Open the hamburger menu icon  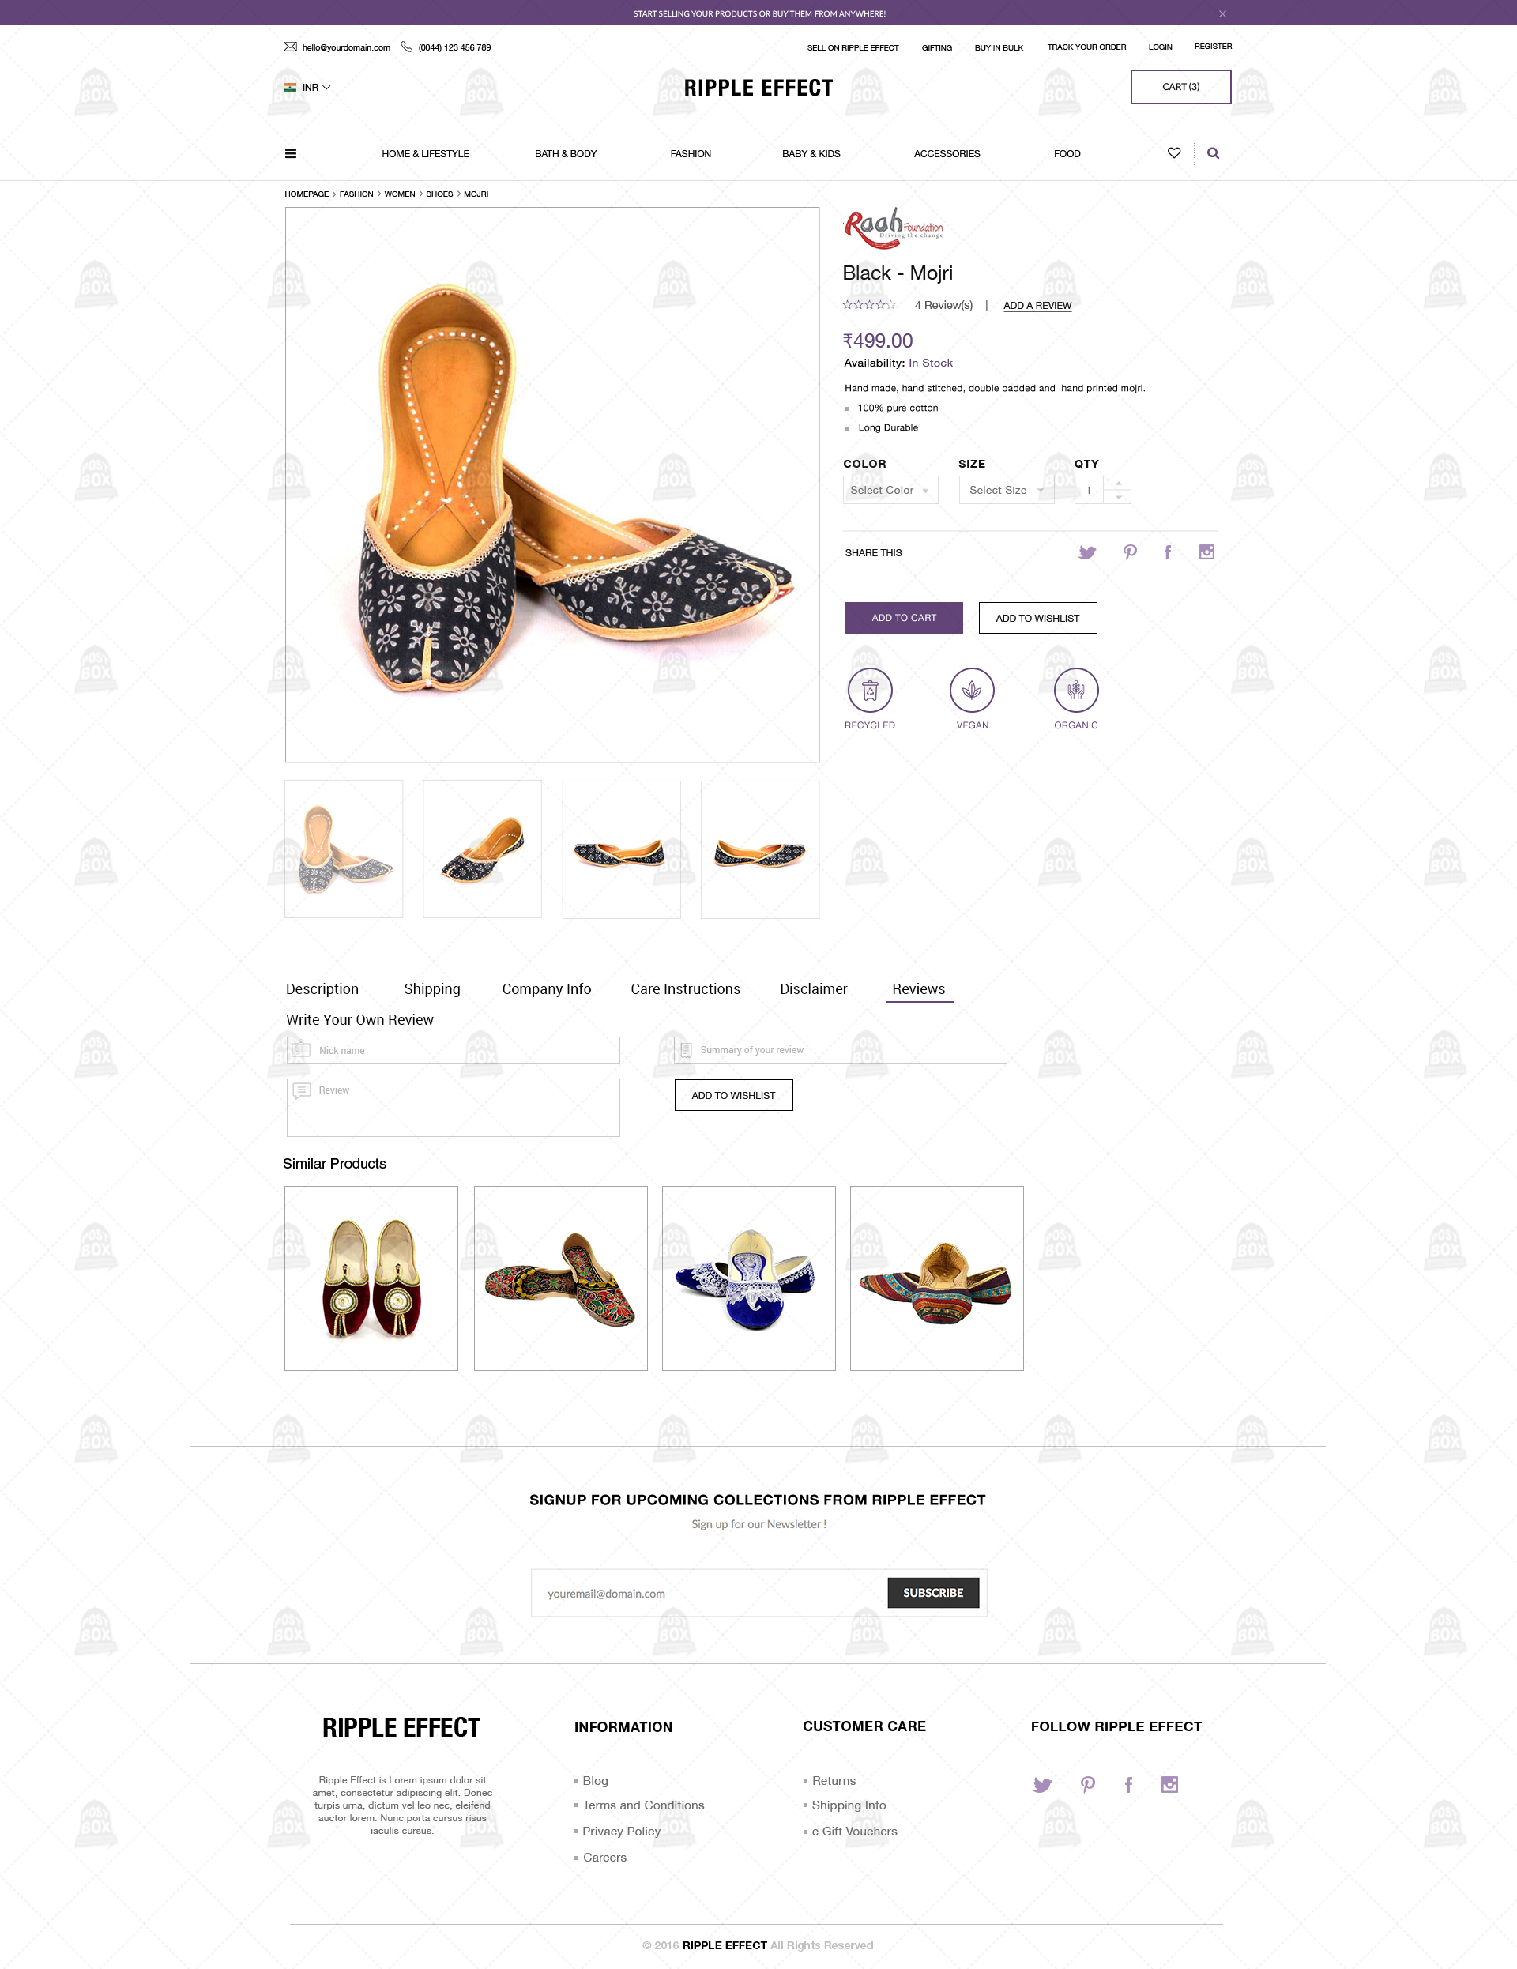290,153
